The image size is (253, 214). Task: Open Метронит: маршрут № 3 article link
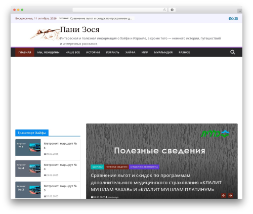[60, 188]
